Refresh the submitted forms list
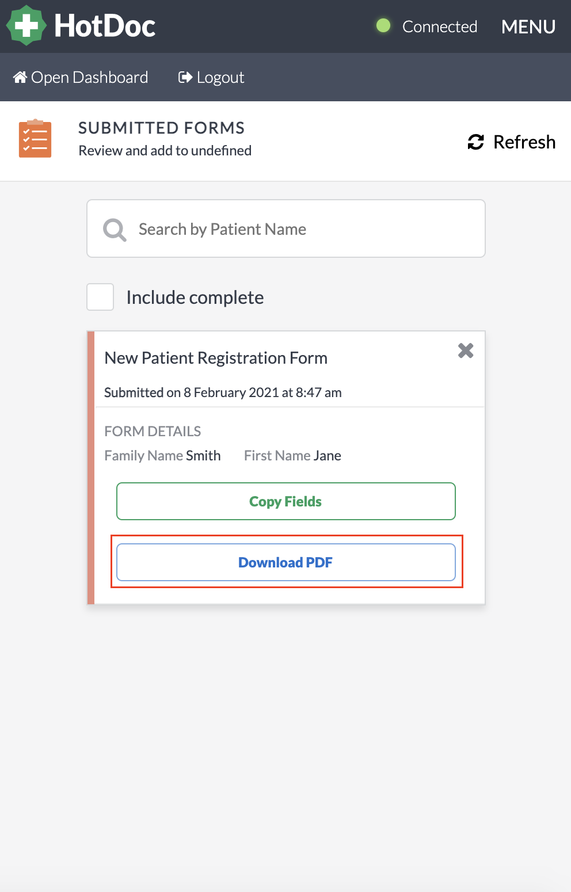571x892 pixels. [x=511, y=142]
